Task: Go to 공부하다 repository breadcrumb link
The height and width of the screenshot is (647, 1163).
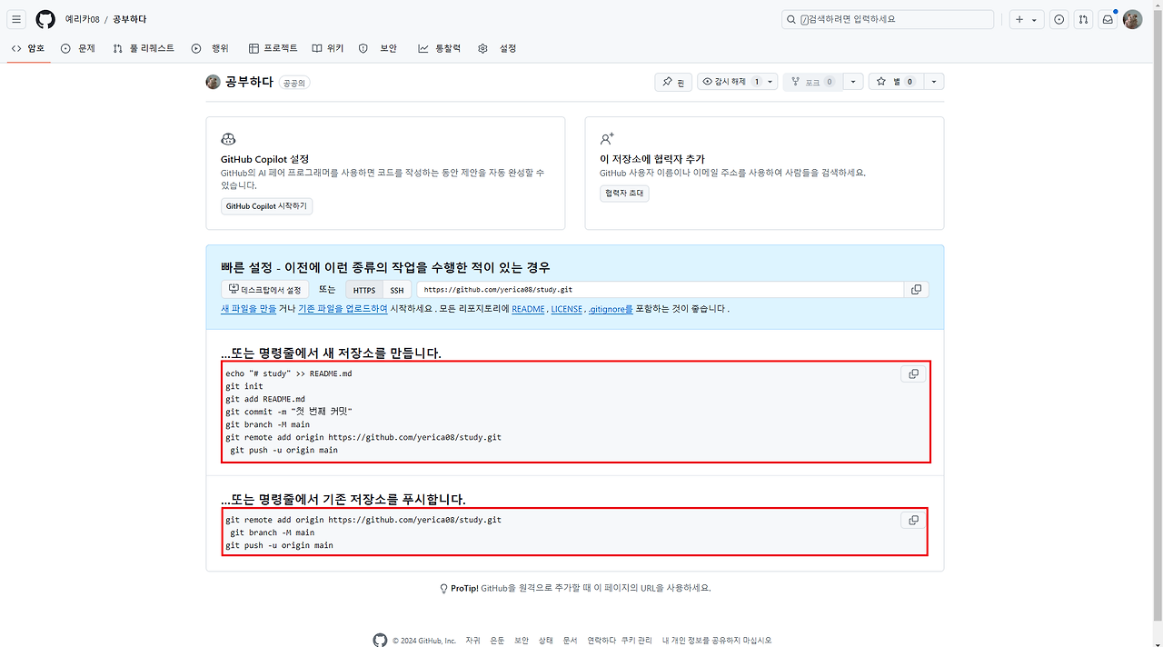Action: (x=129, y=19)
